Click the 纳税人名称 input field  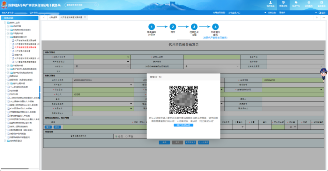coord(212,57)
